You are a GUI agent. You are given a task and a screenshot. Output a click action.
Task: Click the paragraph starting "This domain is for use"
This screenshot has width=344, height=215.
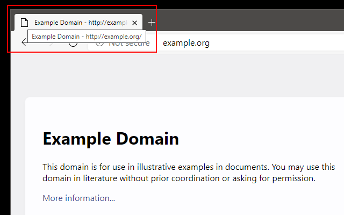pyautogui.click(x=189, y=173)
